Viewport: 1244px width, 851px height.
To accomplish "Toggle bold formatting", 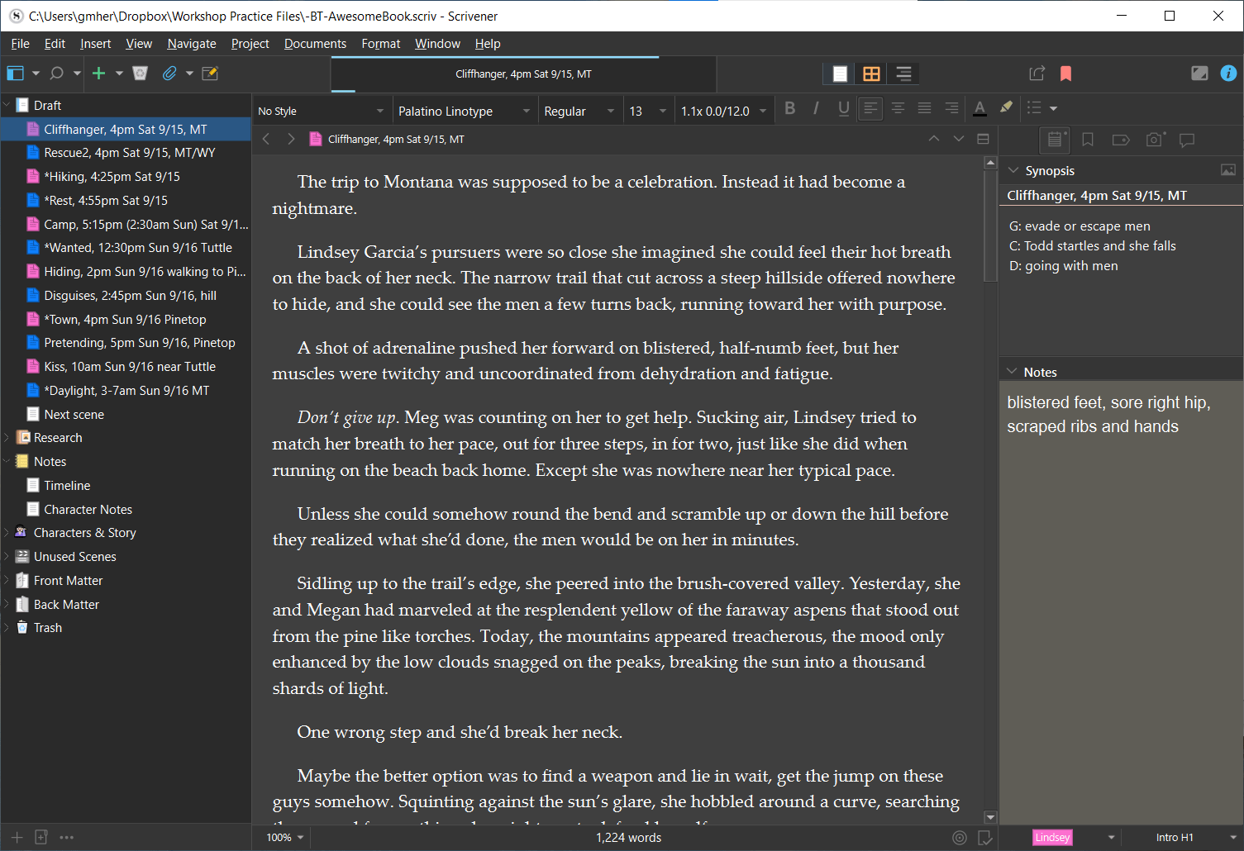I will [790, 108].
